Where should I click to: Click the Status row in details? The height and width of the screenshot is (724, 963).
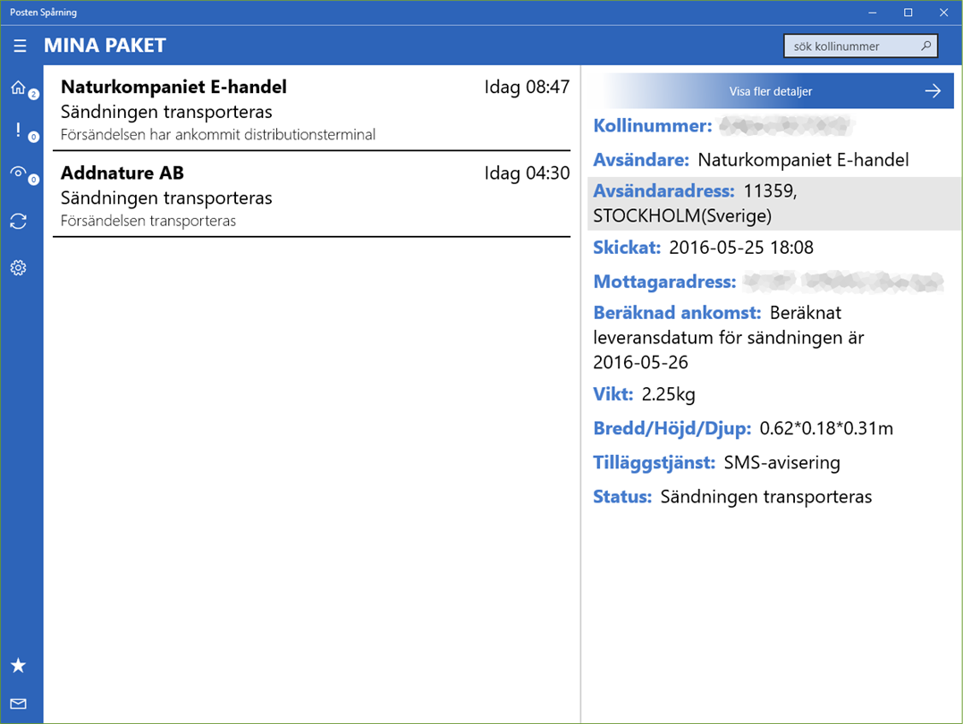tap(732, 496)
